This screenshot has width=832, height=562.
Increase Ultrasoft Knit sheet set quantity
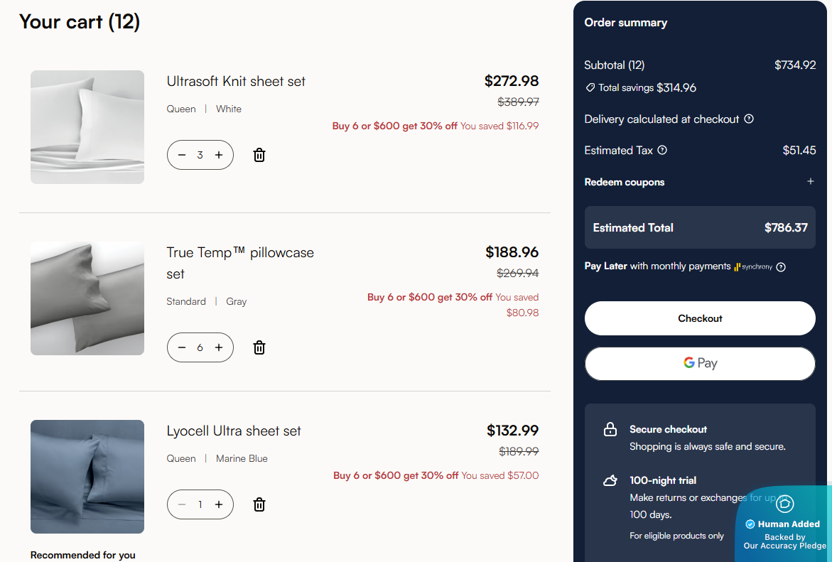[219, 155]
